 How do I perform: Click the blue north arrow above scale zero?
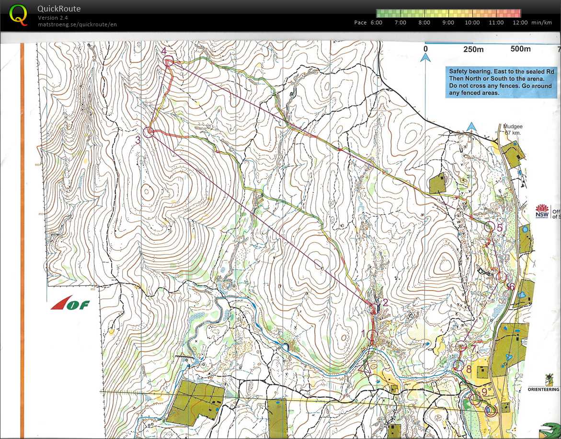pos(425,57)
